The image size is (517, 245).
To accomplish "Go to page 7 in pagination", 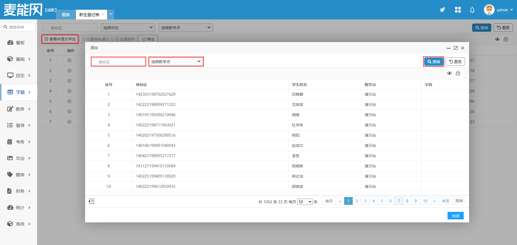I will tap(399, 201).
